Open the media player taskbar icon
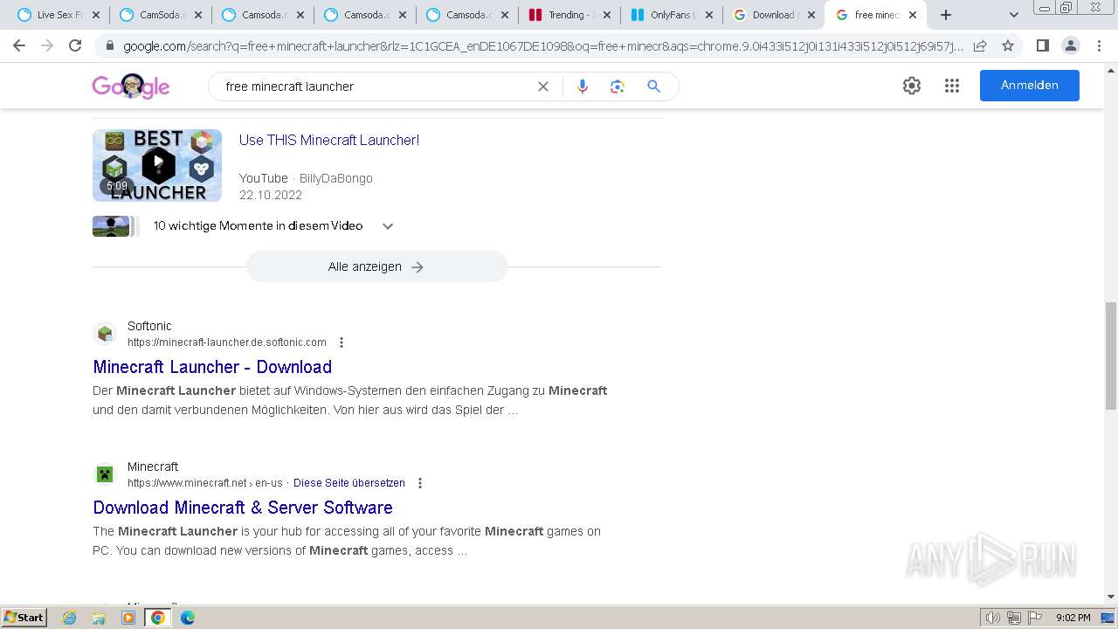Viewport: 1118px width, 629px height. [x=128, y=618]
